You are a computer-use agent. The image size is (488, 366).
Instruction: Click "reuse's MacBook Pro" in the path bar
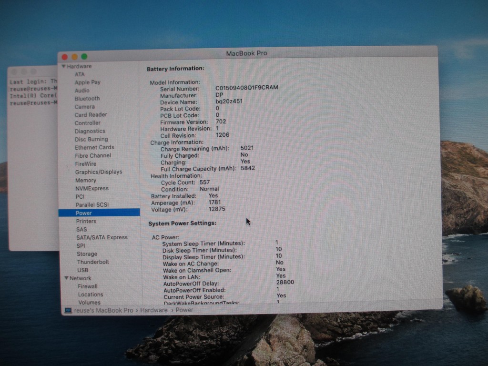click(x=103, y=310)
